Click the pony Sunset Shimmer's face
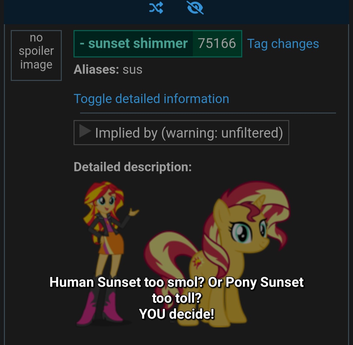The image size is (353, 345). [x=248, y=231]
